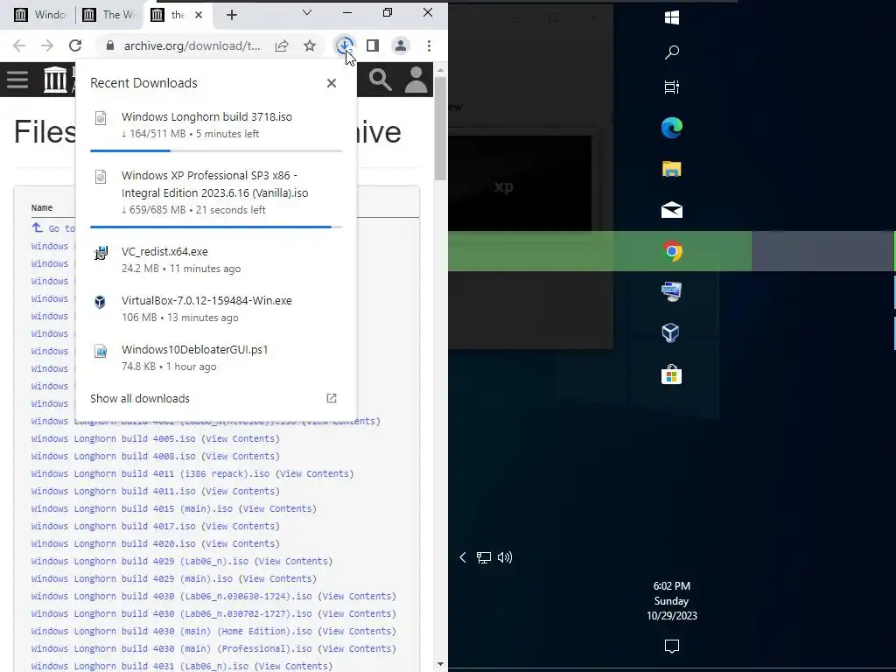The image size is (896, 672).
Task: Open the Chrome three-dot menu
Action: (429, 45)
